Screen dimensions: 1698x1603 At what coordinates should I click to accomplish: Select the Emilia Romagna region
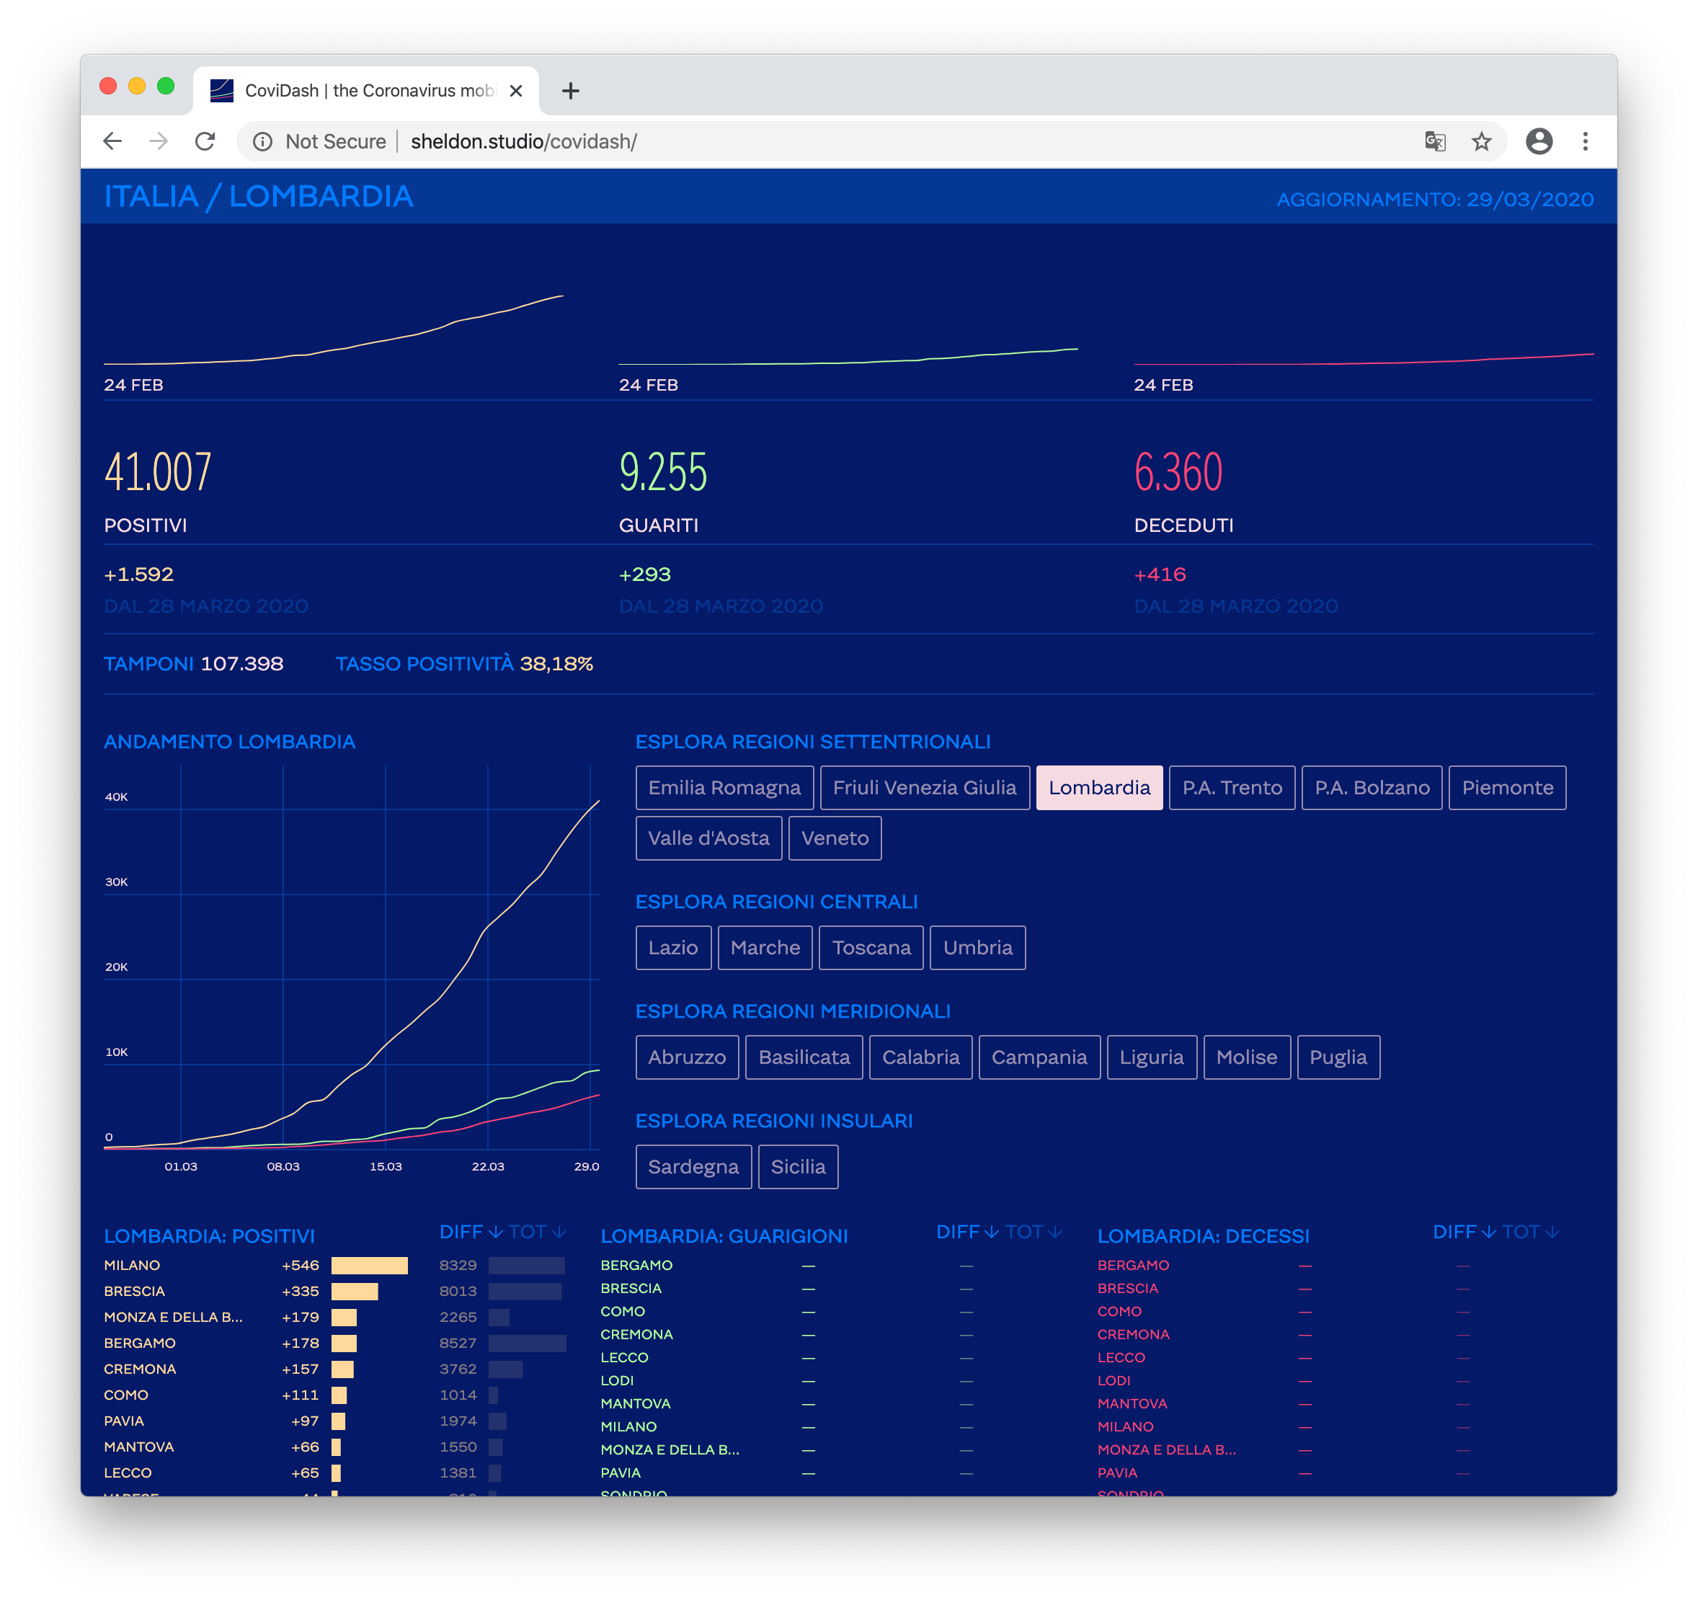[724, 787]
